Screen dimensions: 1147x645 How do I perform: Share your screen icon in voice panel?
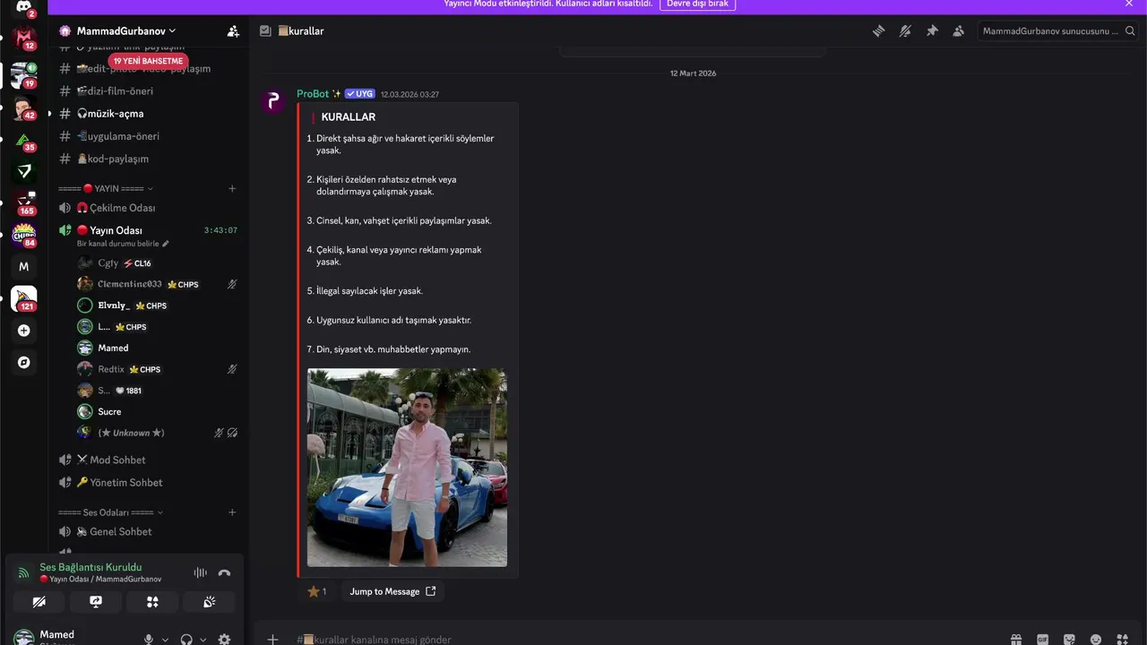pyautogui.click(x=96, y=602)
